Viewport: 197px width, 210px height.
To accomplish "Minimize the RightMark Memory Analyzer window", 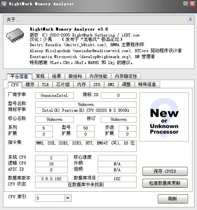I will point(185,4).
